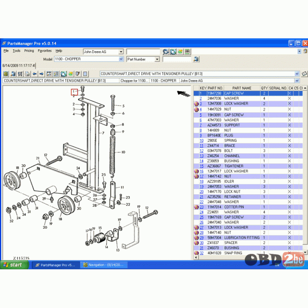The height and width of the screenshot is (308, 308).
Task: Click the SERIAL NO. column header
Action: coord(278,88)
